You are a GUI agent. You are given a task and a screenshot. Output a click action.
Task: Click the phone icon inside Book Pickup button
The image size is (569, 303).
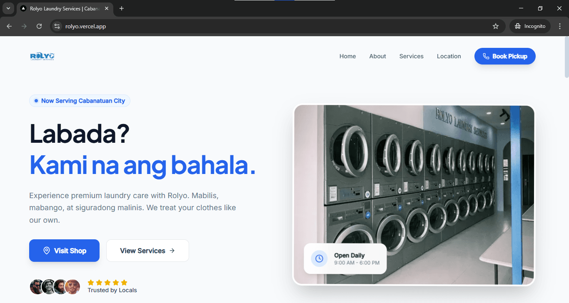[x=486, y=56]
